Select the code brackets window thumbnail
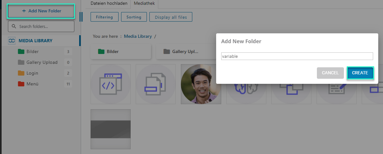 click(x=111, y=84)
